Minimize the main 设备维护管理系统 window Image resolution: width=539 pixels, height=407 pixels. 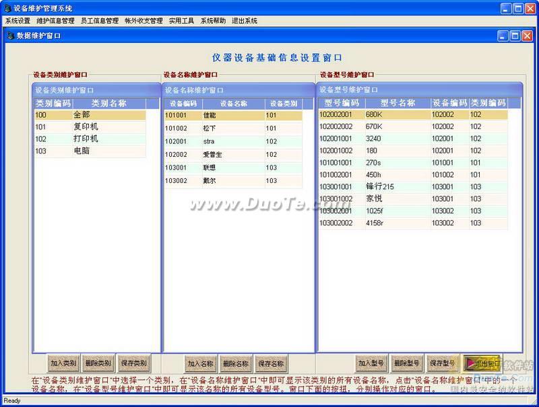[506, 9]
